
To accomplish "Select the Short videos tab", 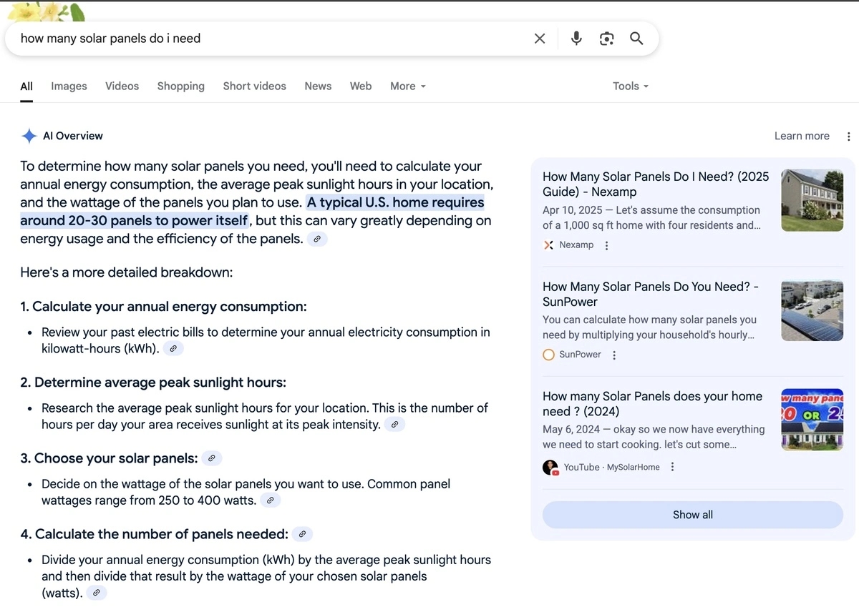I will (x=254, y=86).
